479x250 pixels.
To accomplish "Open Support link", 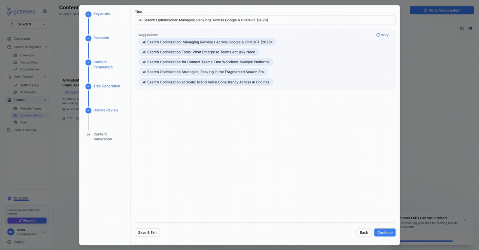I will pos(20,242).
